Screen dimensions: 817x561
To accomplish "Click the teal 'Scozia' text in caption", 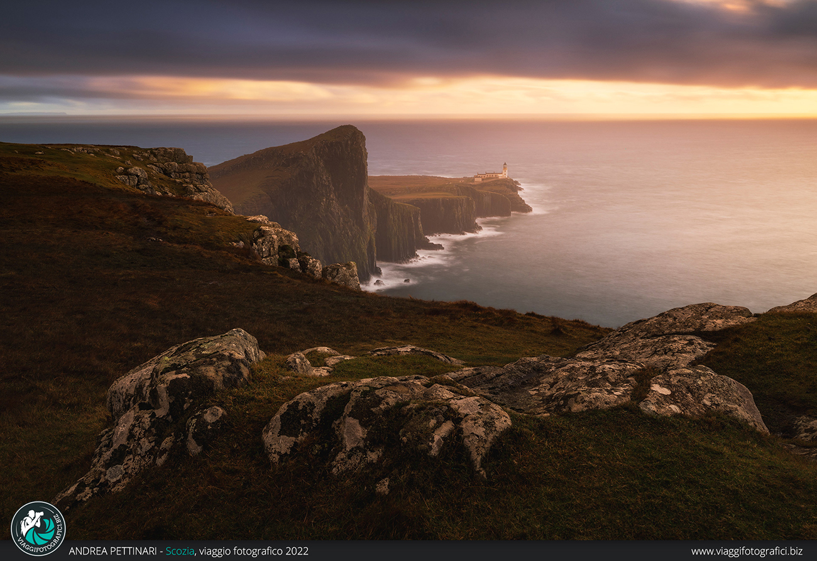I will coord(180,552).
